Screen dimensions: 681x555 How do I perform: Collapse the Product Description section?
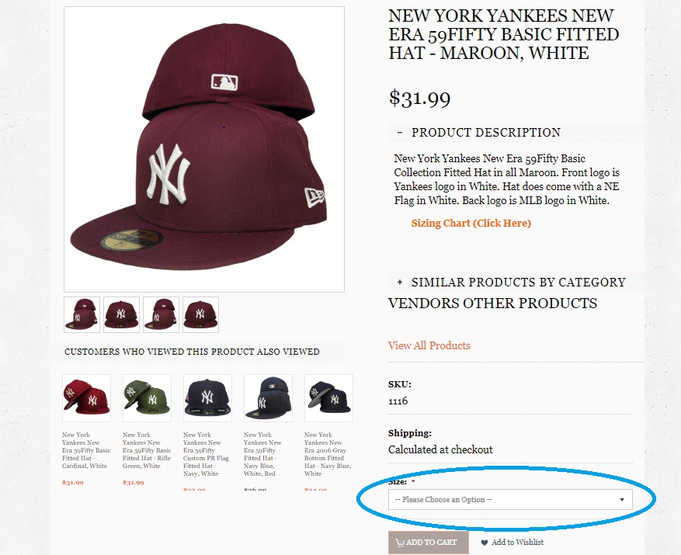click(x=400, y=133)
